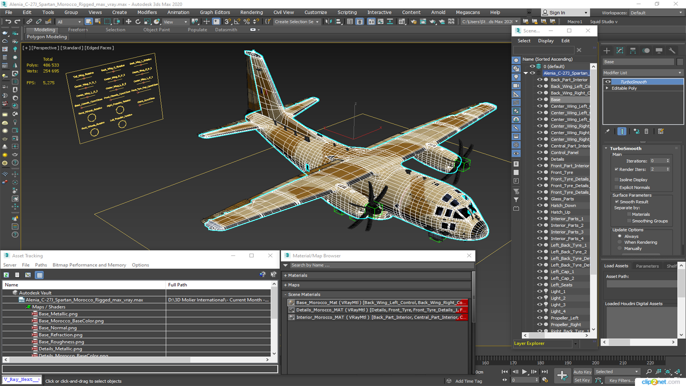Select the Manually update option
This screenshot has width=686, height=386.
coord(620,248)
